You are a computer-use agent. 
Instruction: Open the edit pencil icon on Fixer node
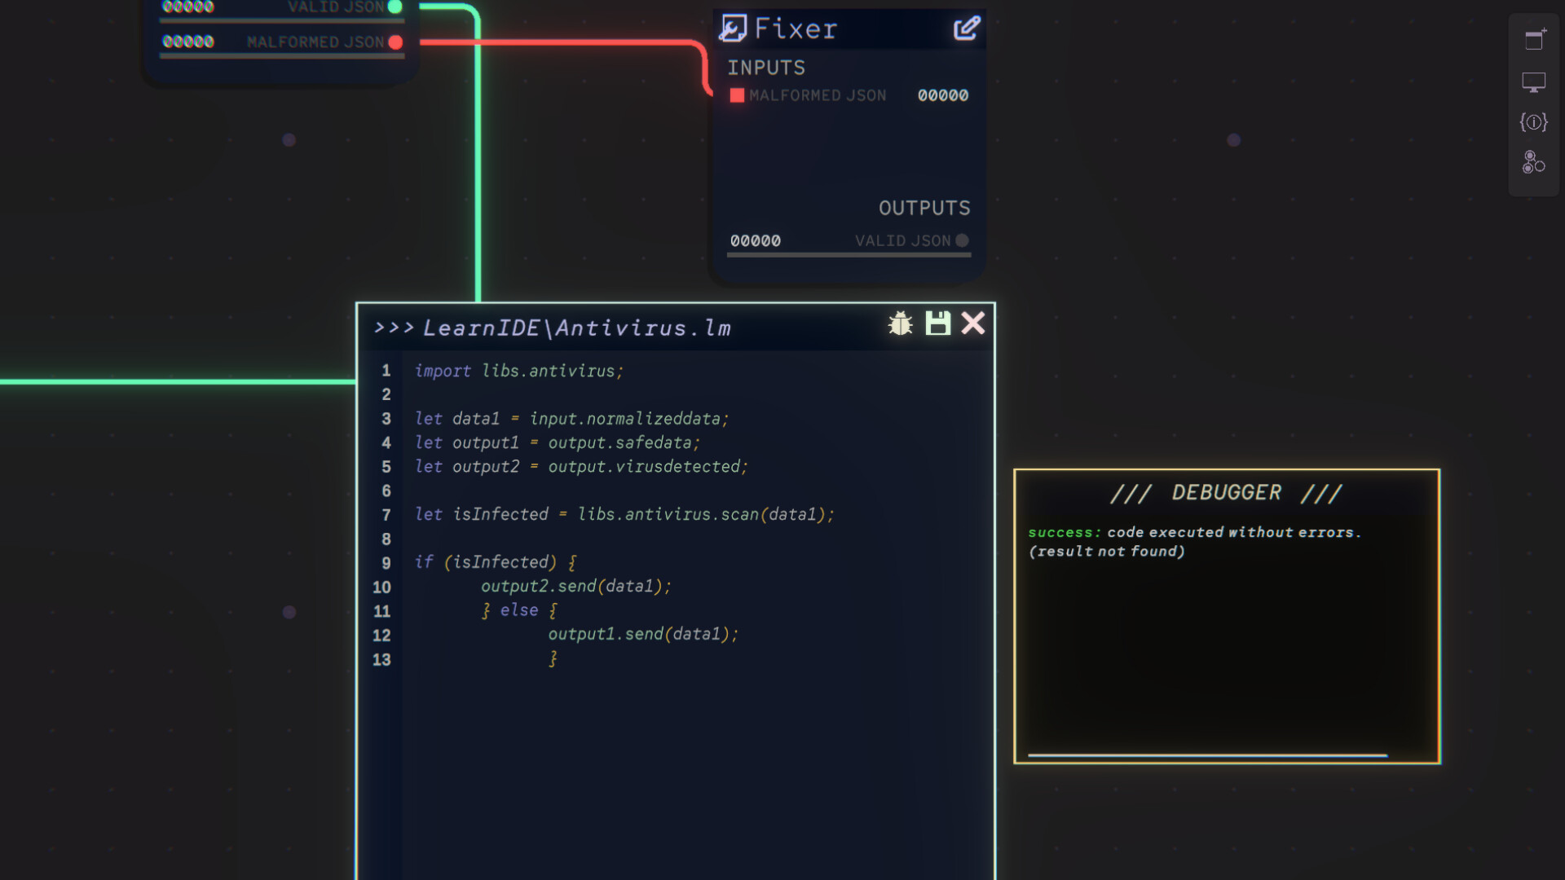967,28
